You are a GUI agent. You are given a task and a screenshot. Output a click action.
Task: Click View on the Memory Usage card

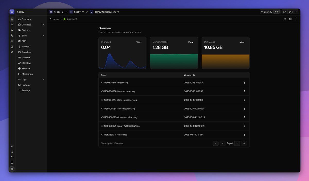190,42
